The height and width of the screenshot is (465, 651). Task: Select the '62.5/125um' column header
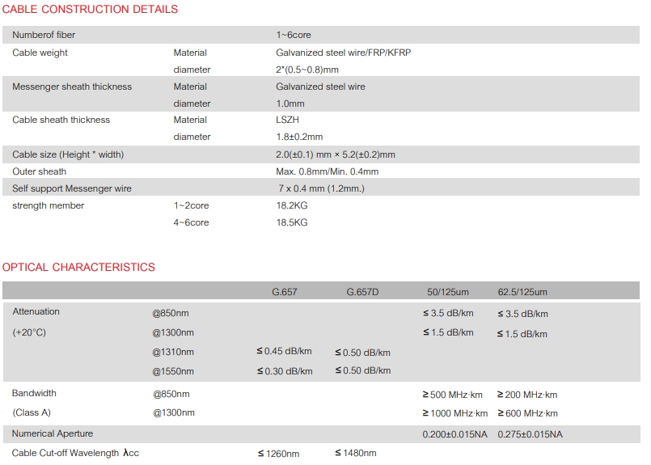click(x=522, y=292)
